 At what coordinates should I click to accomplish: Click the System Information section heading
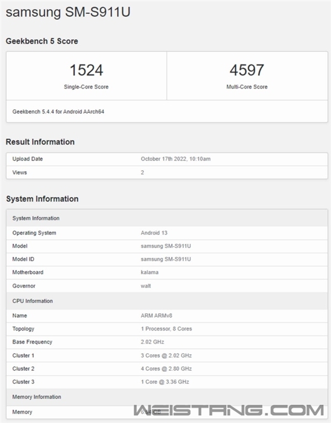tap(42, 199)
